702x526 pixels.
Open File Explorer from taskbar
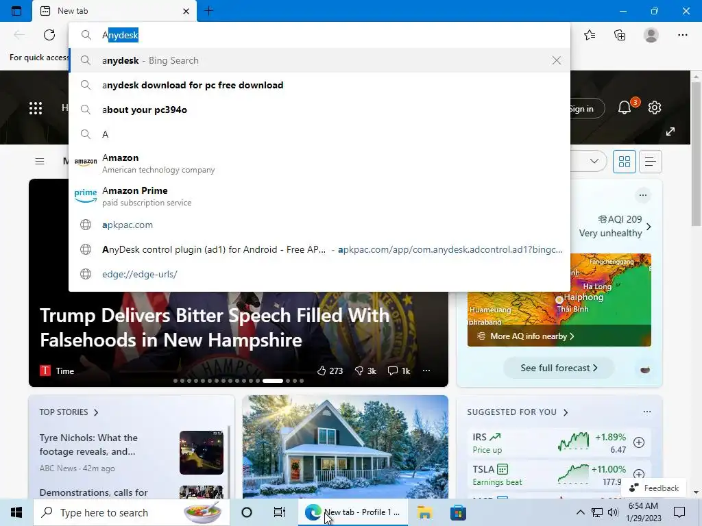(424, 512)
